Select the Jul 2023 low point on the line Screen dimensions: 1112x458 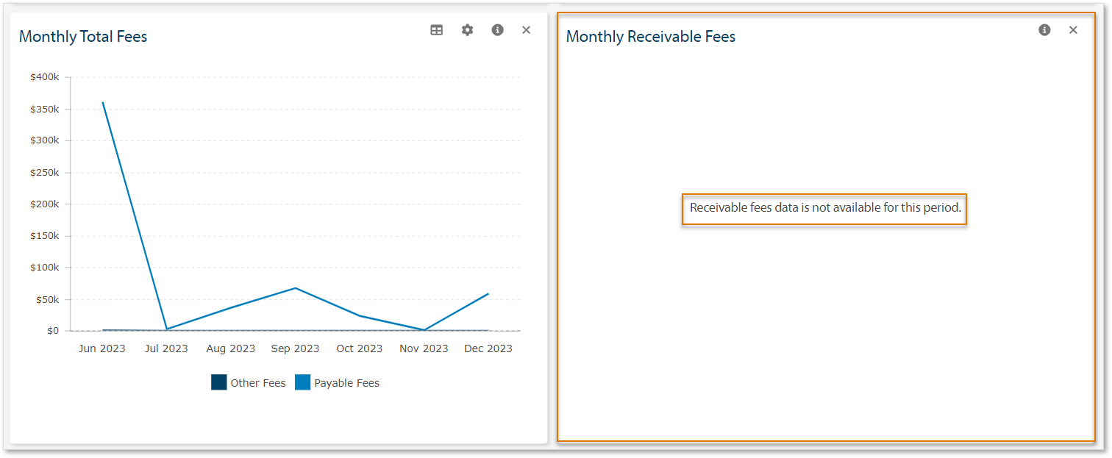coord(167,329)
